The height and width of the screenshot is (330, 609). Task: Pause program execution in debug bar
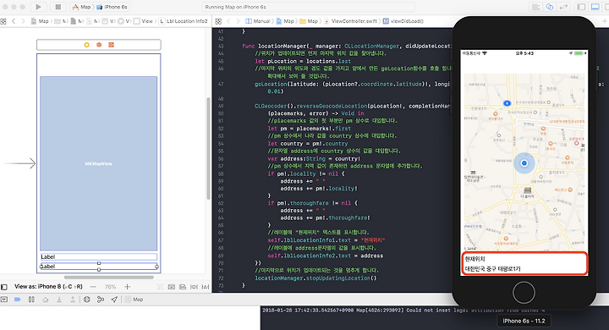point(31,300)
